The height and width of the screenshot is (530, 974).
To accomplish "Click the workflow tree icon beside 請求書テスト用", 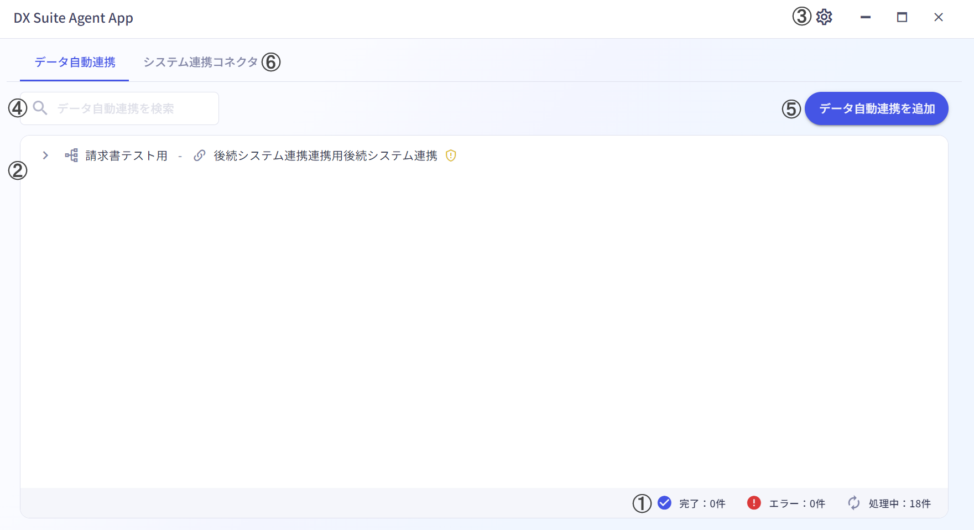I will click(x=71, y=155).
